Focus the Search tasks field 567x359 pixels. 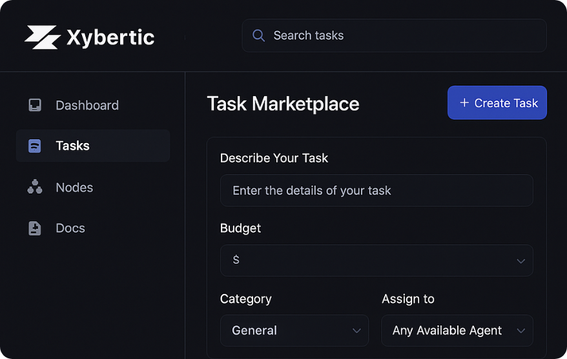point(400,35)
